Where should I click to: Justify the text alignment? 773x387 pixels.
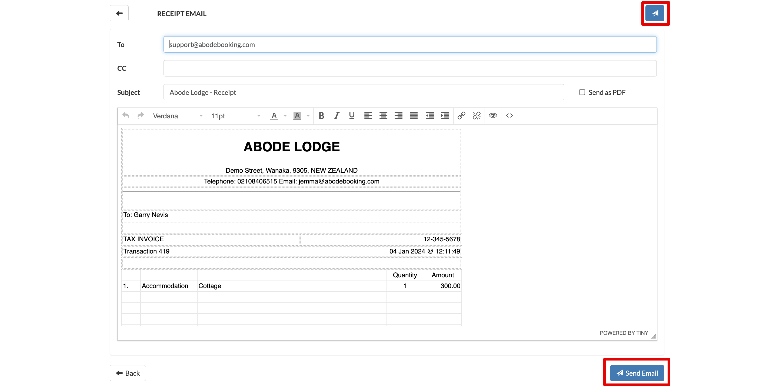[x=414, y=116]
